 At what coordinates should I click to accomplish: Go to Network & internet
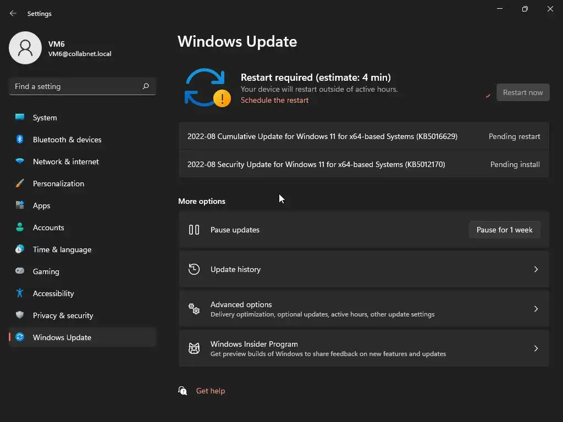pyautogui.click(x=65, y=162)
